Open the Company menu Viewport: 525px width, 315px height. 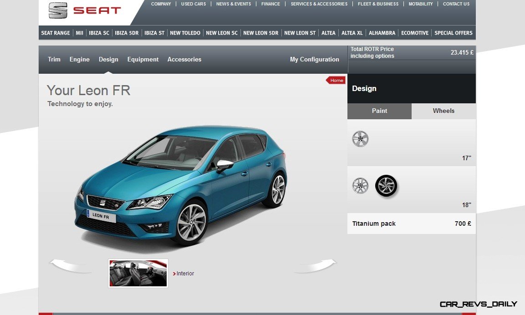[161, 4]
